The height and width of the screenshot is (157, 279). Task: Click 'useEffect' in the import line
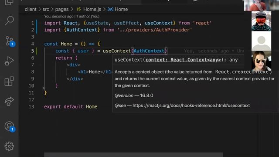coord(126,23)
